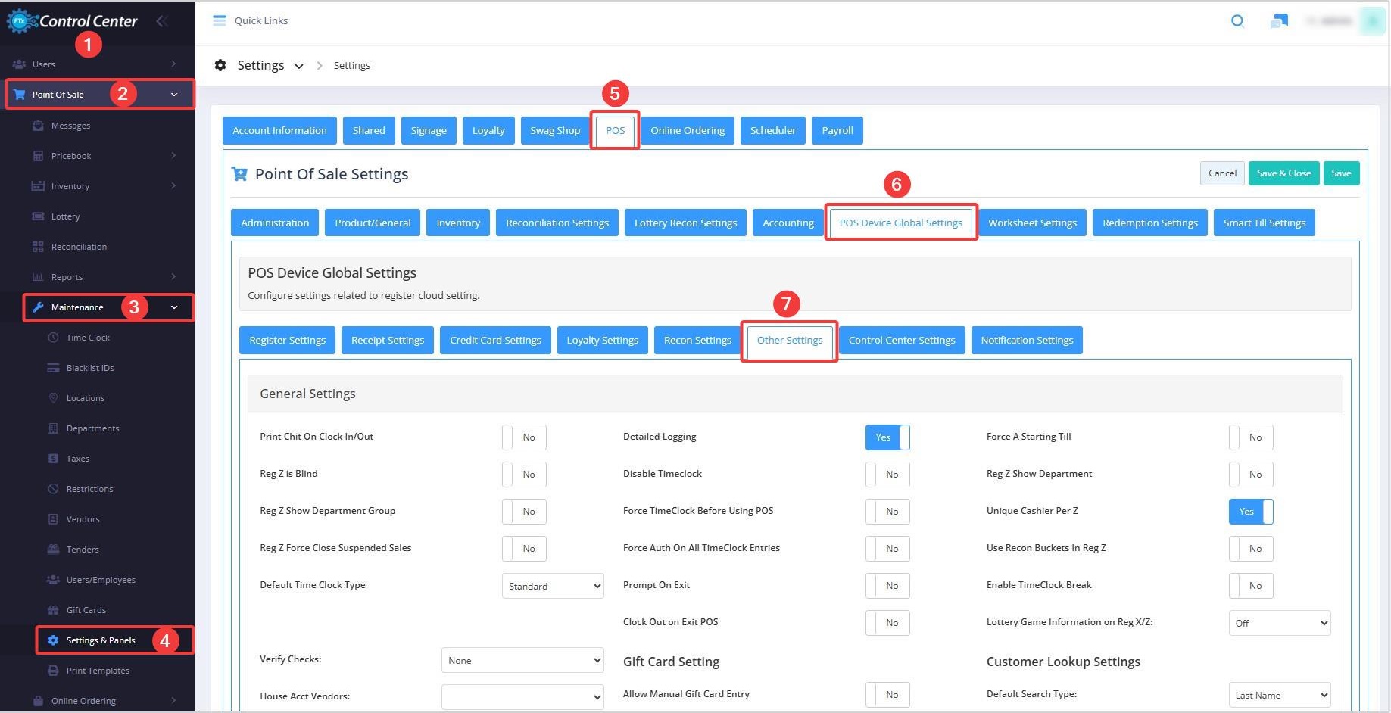Click the Gift Cards sidebar icon
This screenshot has width=1391, height=713.
coord(53,610)
